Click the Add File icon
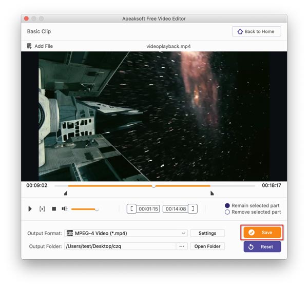Viewport: 308px width, 287px height. 29,46
